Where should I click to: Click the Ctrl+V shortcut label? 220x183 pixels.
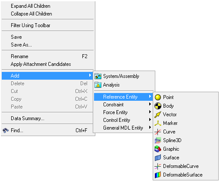coord(81,107)
